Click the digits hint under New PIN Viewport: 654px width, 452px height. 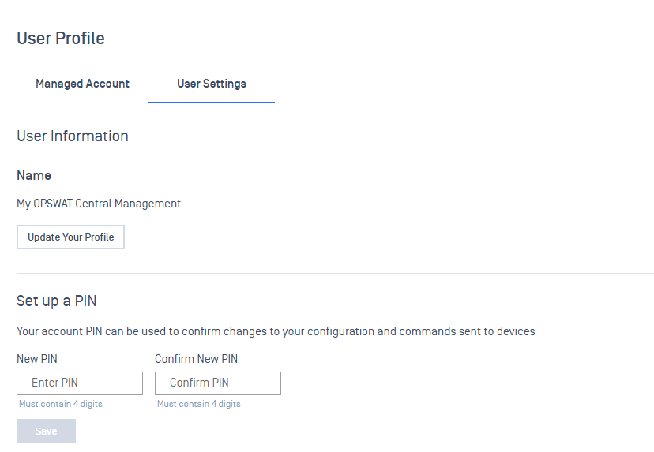61,404
